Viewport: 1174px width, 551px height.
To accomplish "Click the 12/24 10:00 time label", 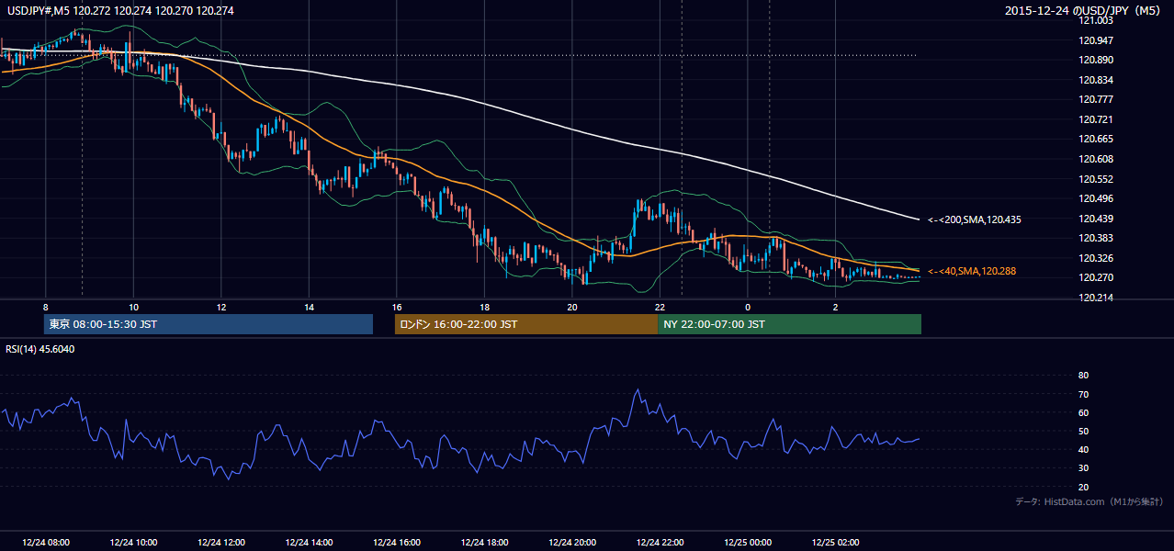I will click(x=133, y=543).
